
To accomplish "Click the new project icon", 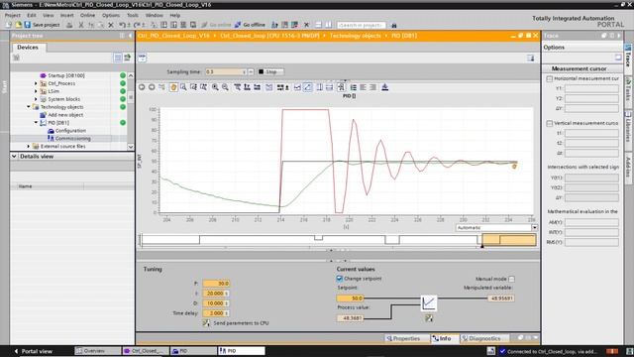I will coord(9,25).
